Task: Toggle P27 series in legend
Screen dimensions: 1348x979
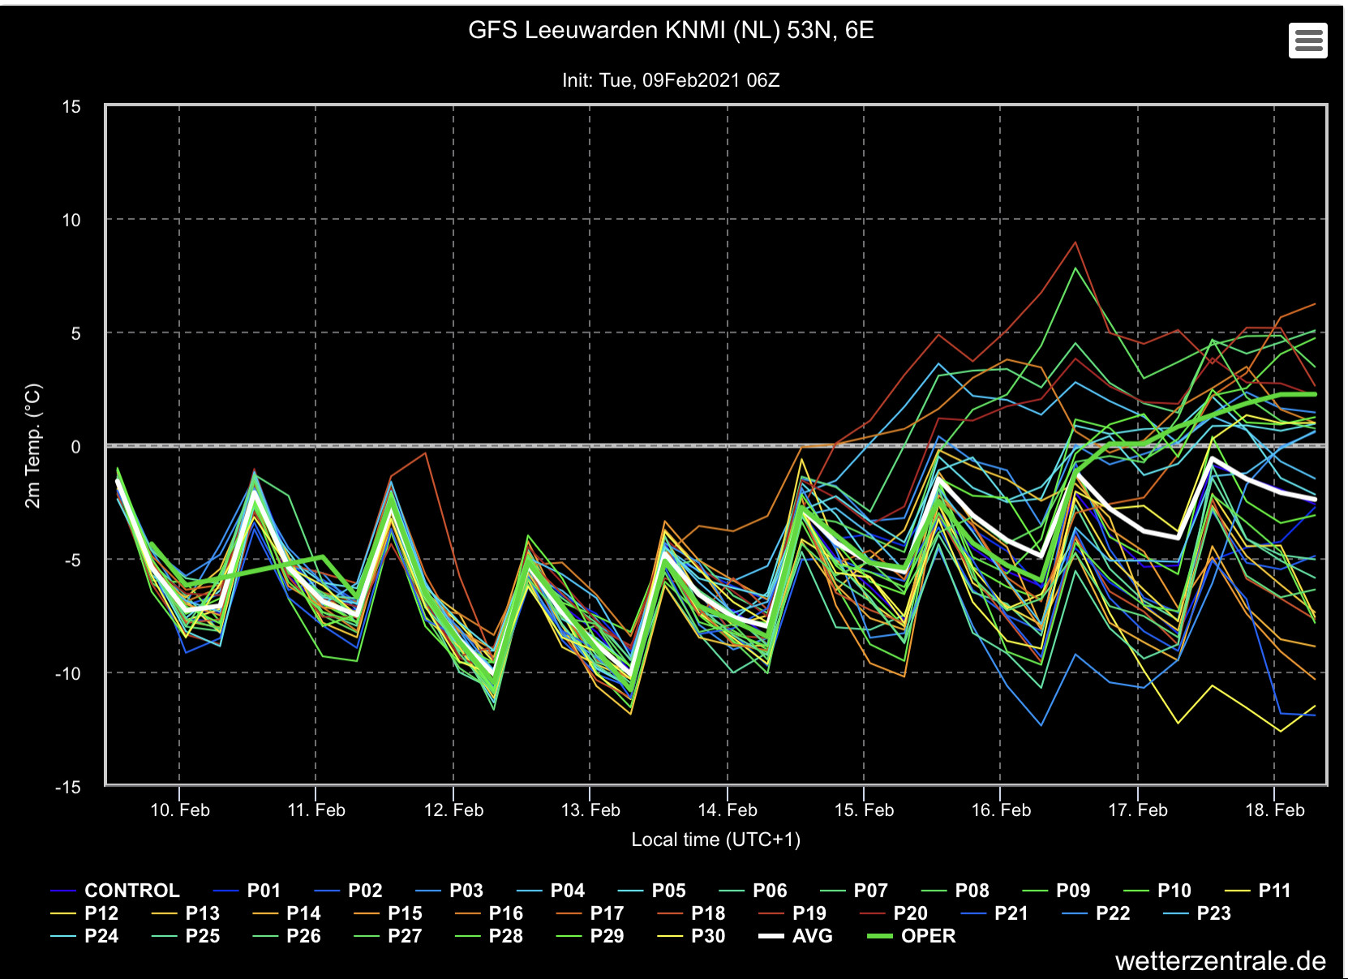Action: click(387, 936)
